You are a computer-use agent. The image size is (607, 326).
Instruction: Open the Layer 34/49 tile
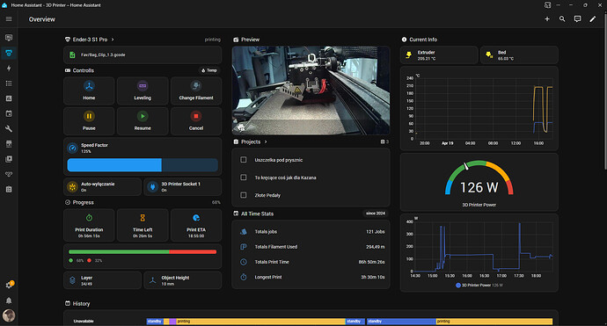pos(103,280)
